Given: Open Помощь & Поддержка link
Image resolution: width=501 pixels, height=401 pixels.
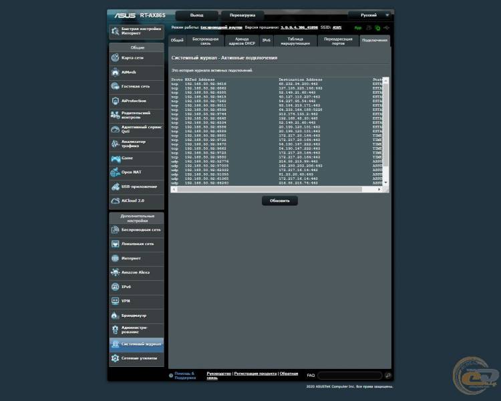Looking at the screenshot, I should [x=185, y=376].
